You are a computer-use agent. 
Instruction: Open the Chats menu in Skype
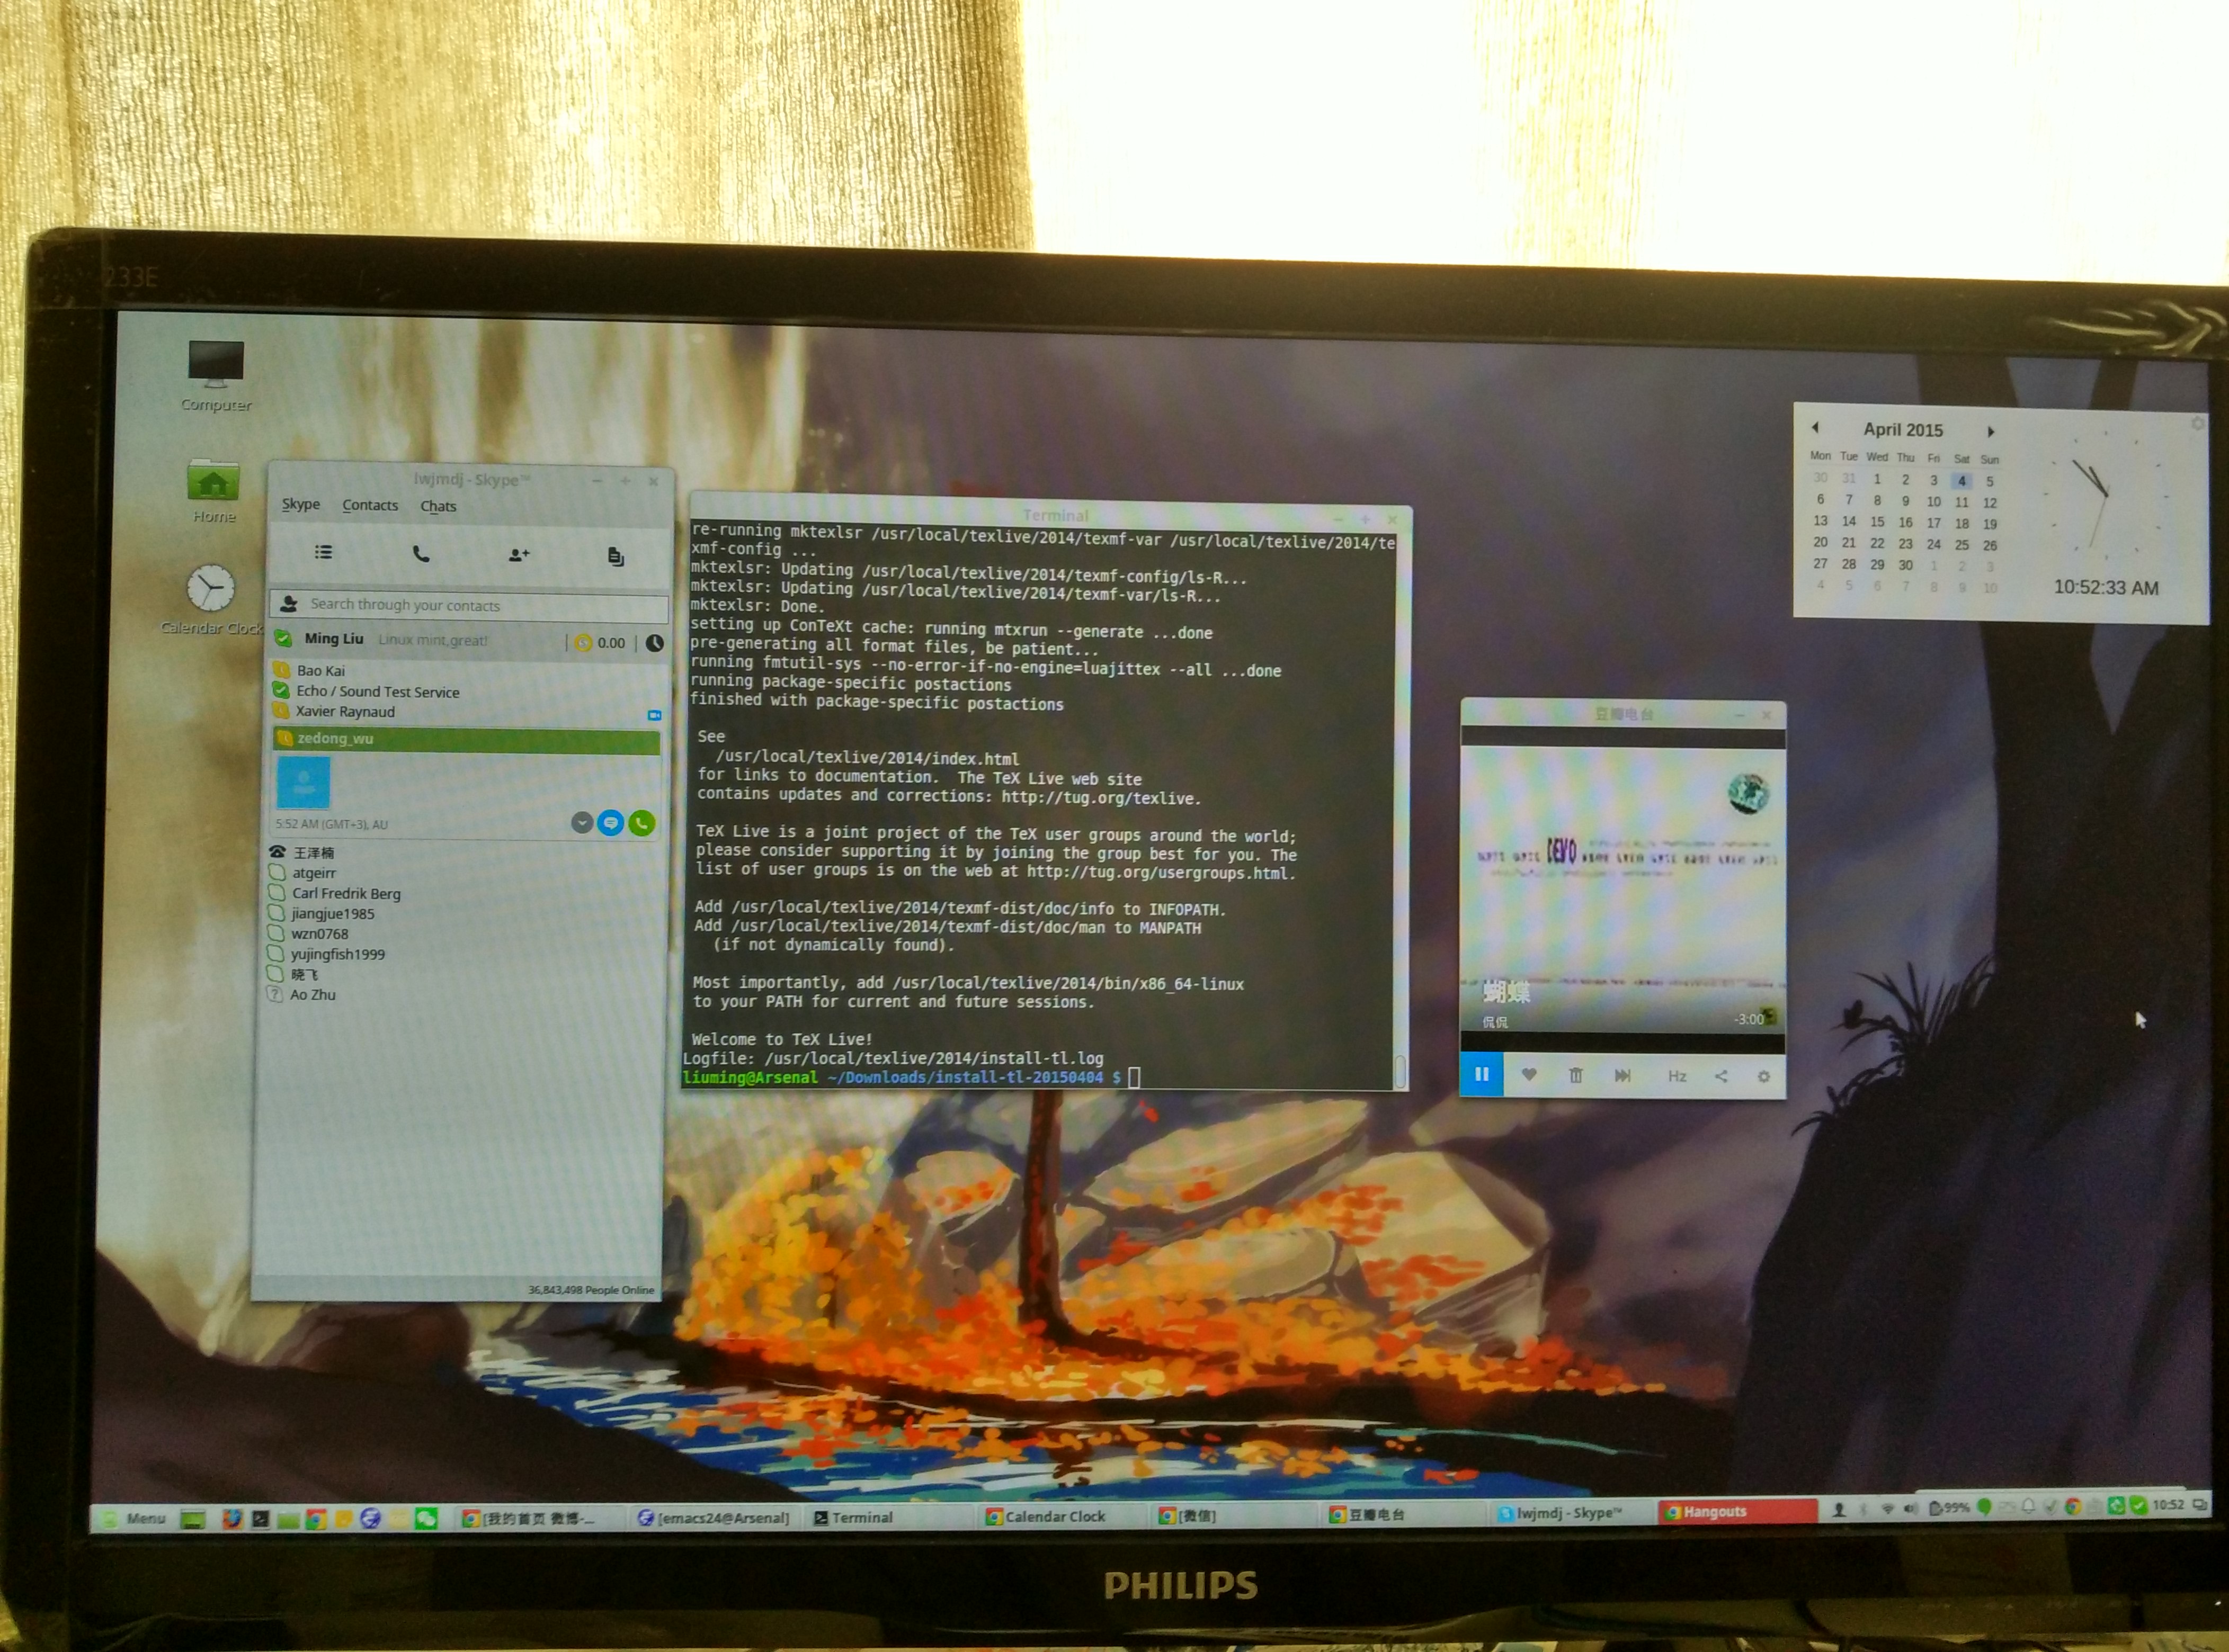click(438, 506)
